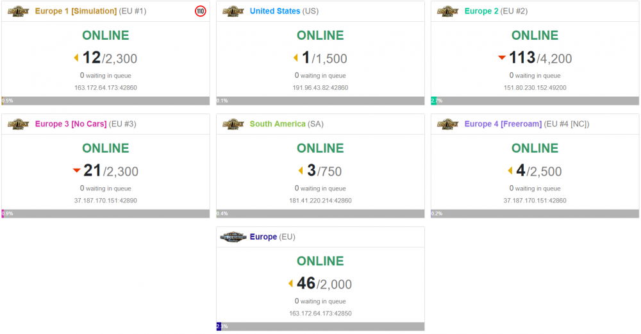Open the Europe 2 server link
The width and height of the screenshot is (641, 334).
[x=487, y=12]
